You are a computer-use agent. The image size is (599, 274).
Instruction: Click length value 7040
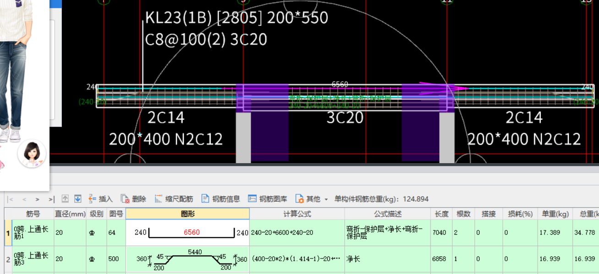pyautogui.click(x=442, y=233)
